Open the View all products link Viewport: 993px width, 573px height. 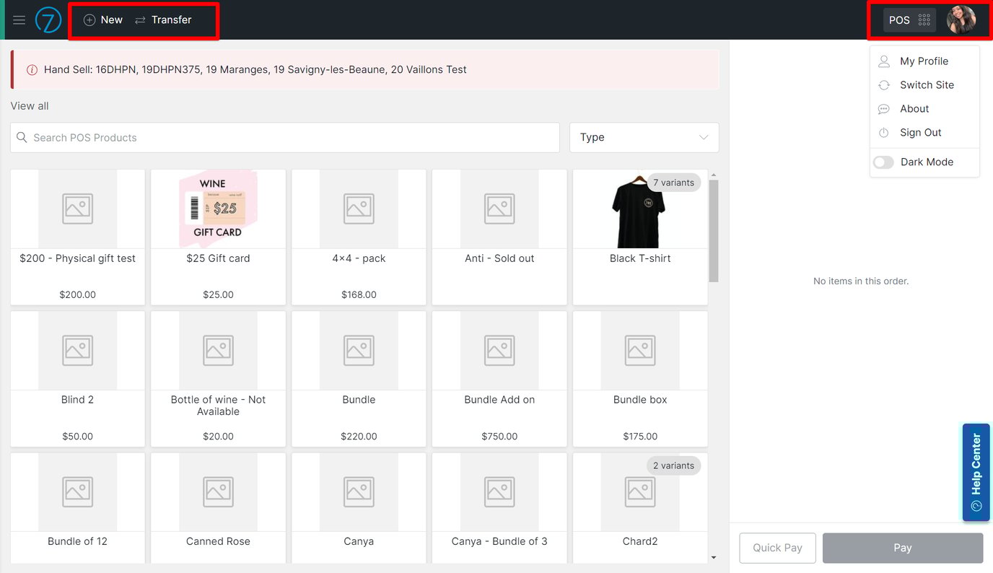click(29, 105)
